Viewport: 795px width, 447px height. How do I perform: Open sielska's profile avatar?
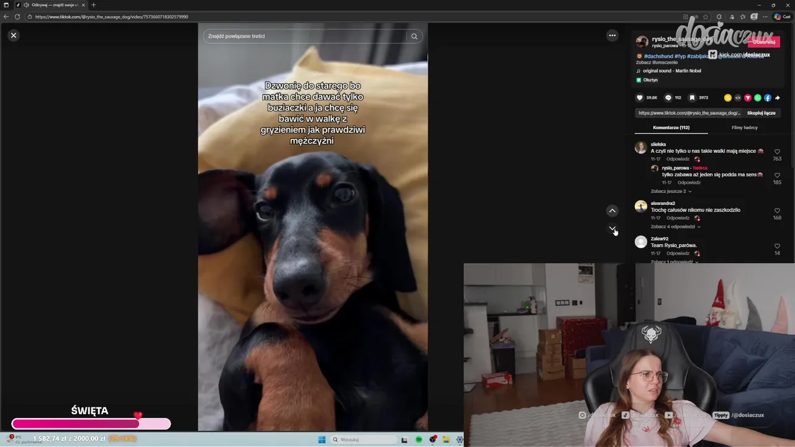pyautogui.click(x=641, y=147)
